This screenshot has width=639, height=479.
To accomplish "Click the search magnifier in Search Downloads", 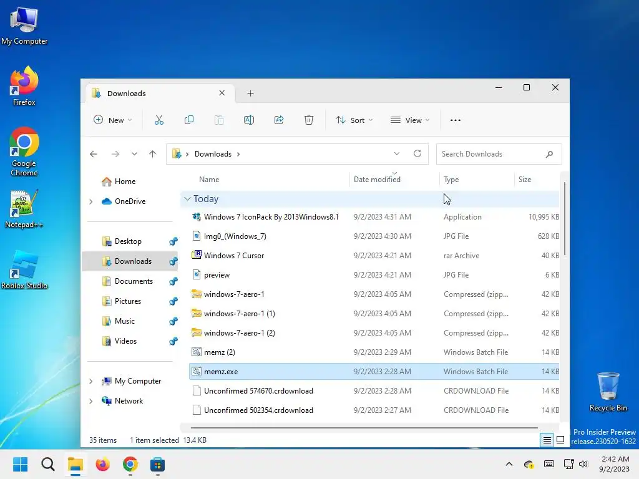I will (x=549, y=154).
